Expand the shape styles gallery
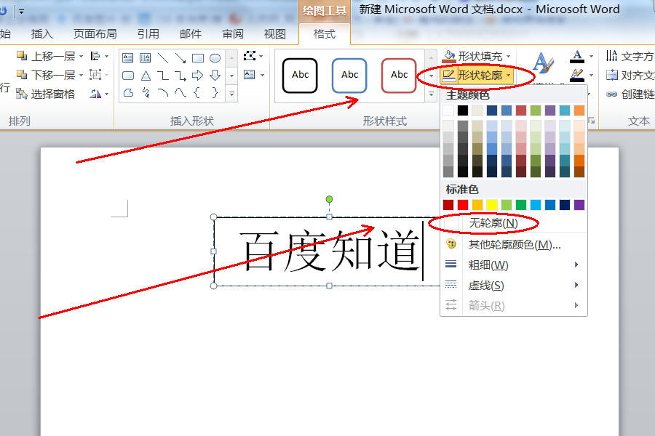The image size is (655, 436). (431, 94)
